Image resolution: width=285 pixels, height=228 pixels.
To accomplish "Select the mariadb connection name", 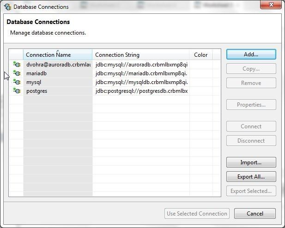I will pyautogui.click(x=36, y=73).
